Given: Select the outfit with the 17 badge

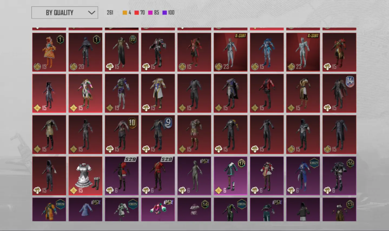Looking at the screenshot, I should pos(230,176).
